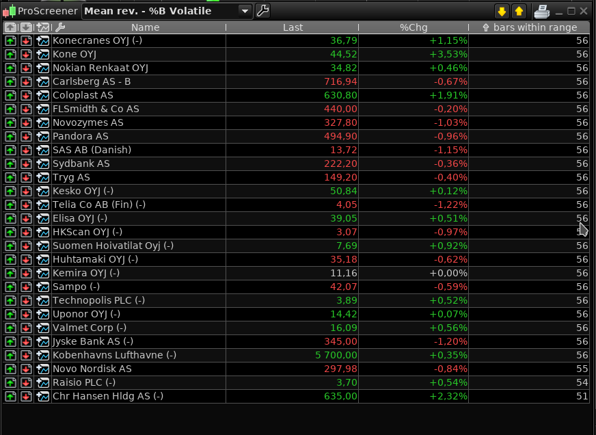Click green buy arrow for Telia Co AB (Fin)
This screenshot has height=435, width=596.
(10, 205)
